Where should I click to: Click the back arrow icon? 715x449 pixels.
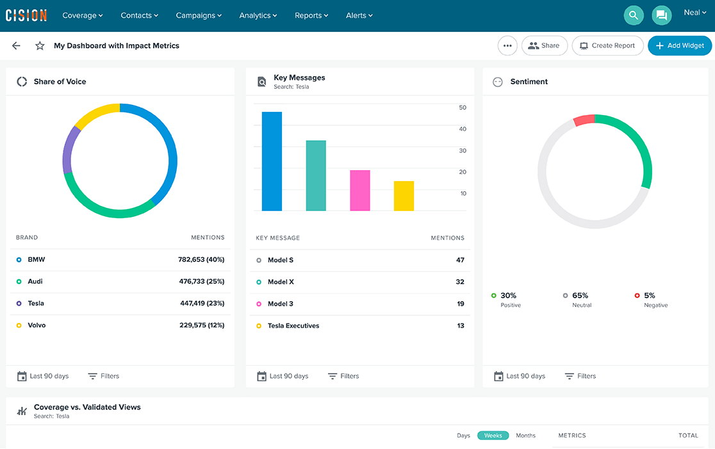click(16, 46)
